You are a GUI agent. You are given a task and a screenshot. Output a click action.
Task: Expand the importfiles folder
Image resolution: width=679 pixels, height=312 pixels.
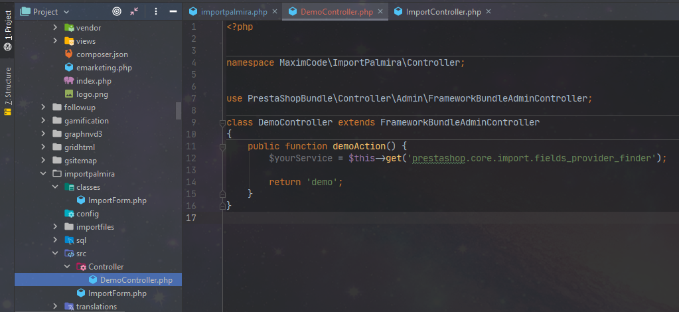[x=55, y=227]
